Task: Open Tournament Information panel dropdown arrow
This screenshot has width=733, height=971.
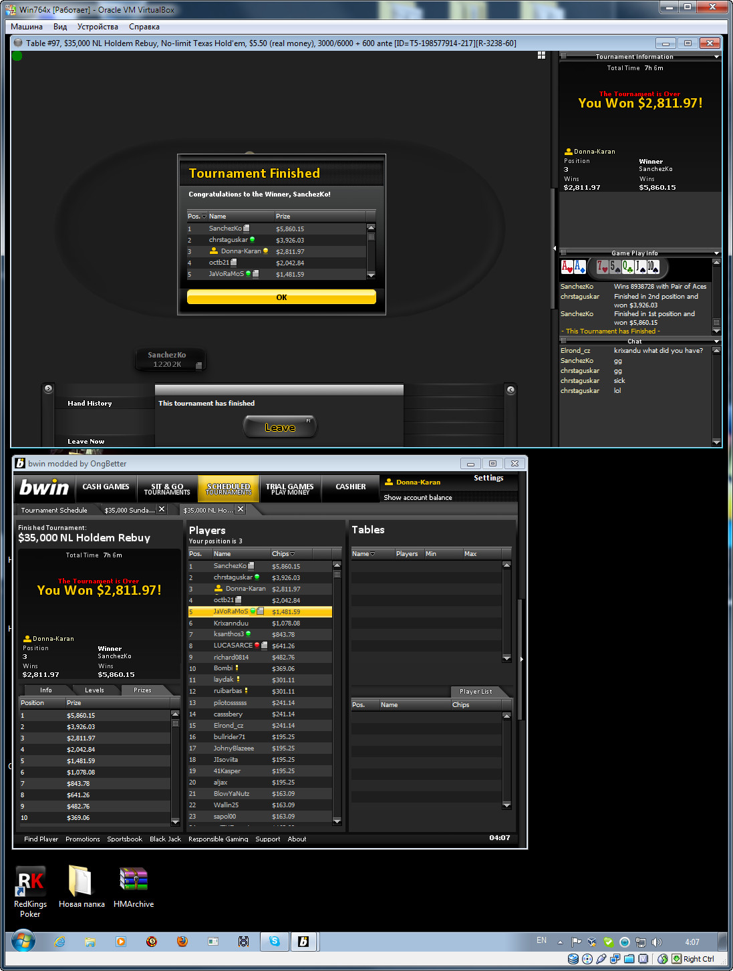Action: 716,57
